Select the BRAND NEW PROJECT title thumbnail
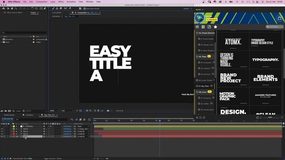Viewport: 285px width, 160px height. point(233,78)
